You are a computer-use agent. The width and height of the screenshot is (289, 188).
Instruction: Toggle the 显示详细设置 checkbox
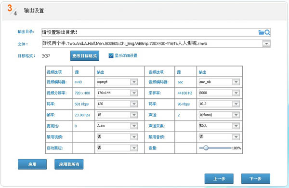111,55
